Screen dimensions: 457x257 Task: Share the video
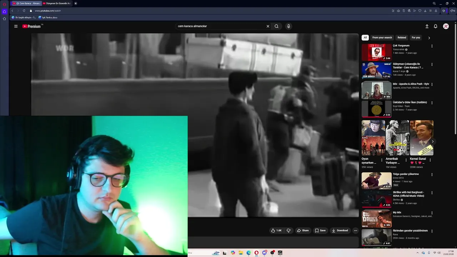point(303,231)
